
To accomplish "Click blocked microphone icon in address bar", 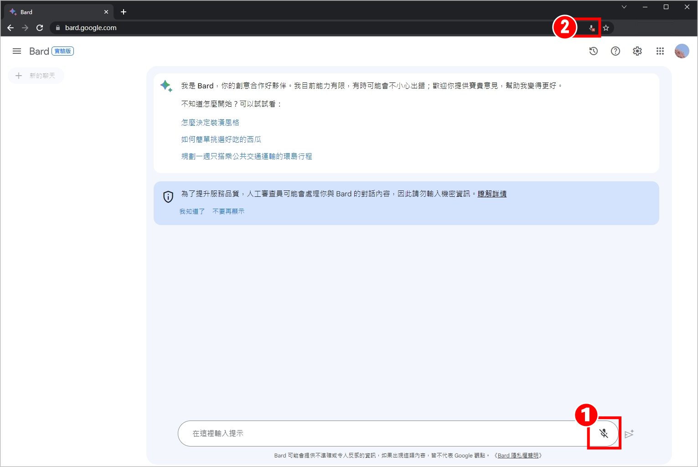I will click(x=591, y=28).
